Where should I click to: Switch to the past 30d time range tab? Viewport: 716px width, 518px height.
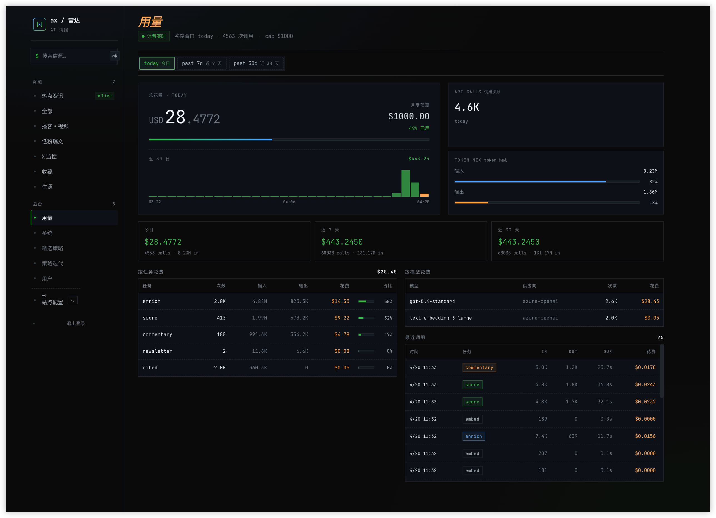(x=256, y=63)
